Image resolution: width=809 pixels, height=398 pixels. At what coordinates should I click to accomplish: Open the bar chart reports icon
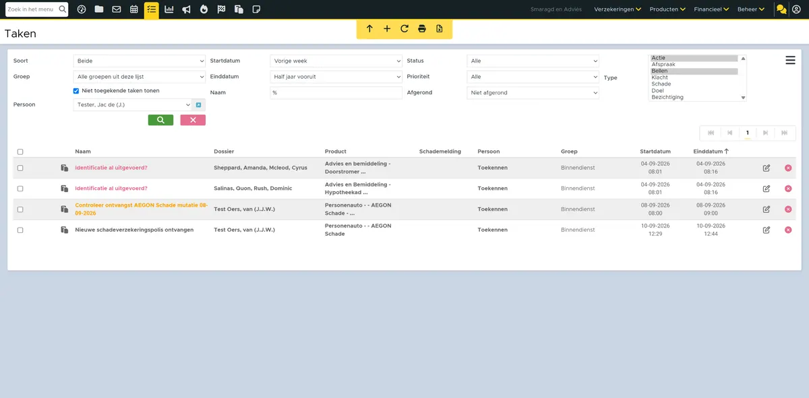point(169,9)
